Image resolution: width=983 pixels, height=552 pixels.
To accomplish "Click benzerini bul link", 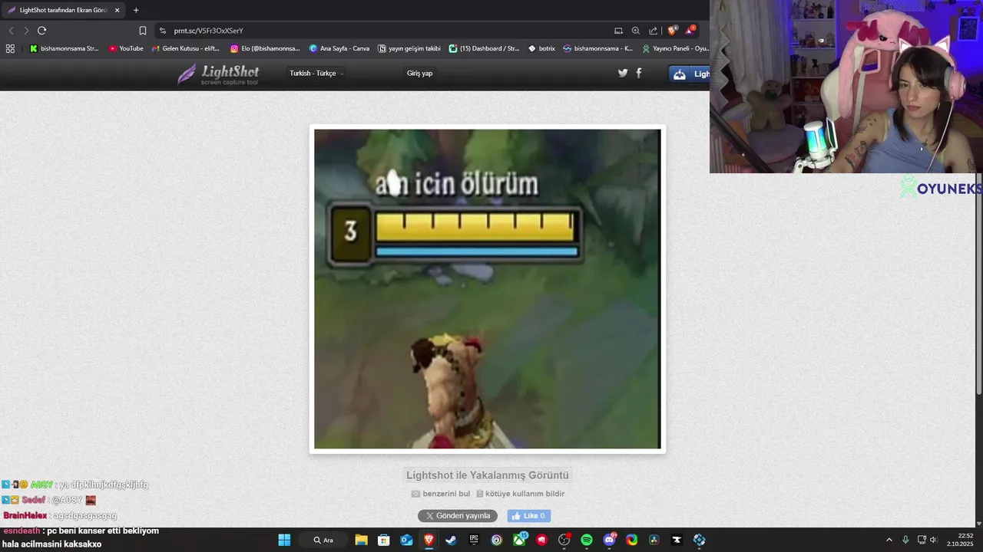I will pos(441,494).
